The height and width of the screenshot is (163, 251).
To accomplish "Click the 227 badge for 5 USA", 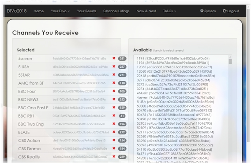I will (122, 67).
